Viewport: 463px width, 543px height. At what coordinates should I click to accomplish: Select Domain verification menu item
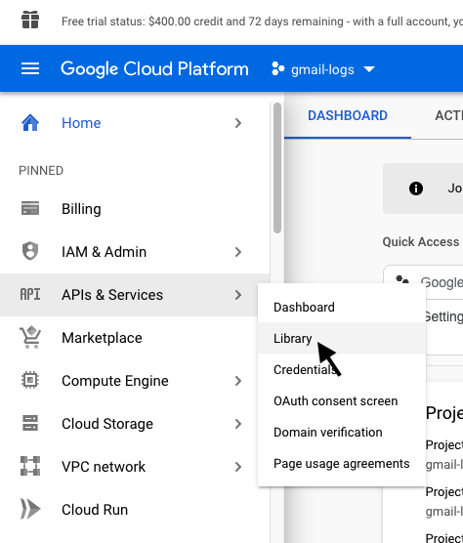(x=342, y=432)
